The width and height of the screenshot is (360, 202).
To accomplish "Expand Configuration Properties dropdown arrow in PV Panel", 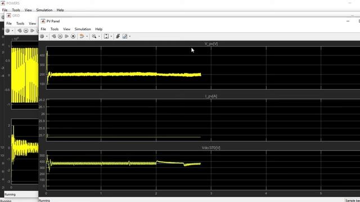I will click(x=47, y=36).
